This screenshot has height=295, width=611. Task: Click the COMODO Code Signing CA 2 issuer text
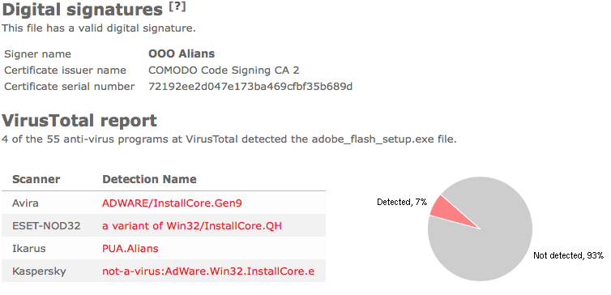224,71
